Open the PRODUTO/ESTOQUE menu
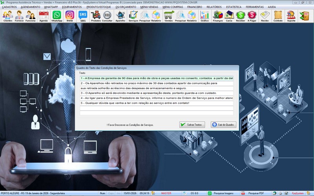The image size is (314, 196). coord(99,7)
